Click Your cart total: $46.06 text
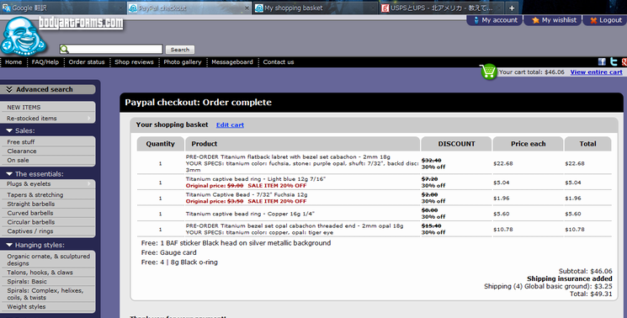 pos(531,72)
